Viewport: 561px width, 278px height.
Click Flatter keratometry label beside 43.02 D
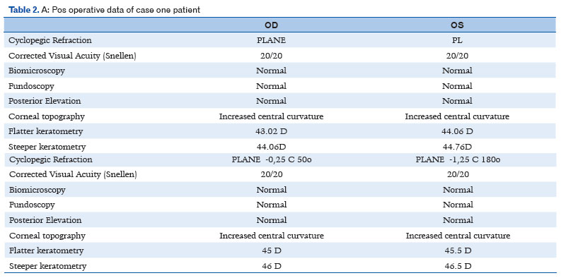[46, 131]
